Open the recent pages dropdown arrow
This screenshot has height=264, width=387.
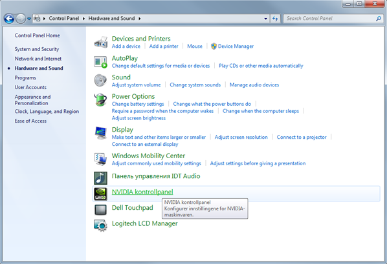(x=29, y=19)
